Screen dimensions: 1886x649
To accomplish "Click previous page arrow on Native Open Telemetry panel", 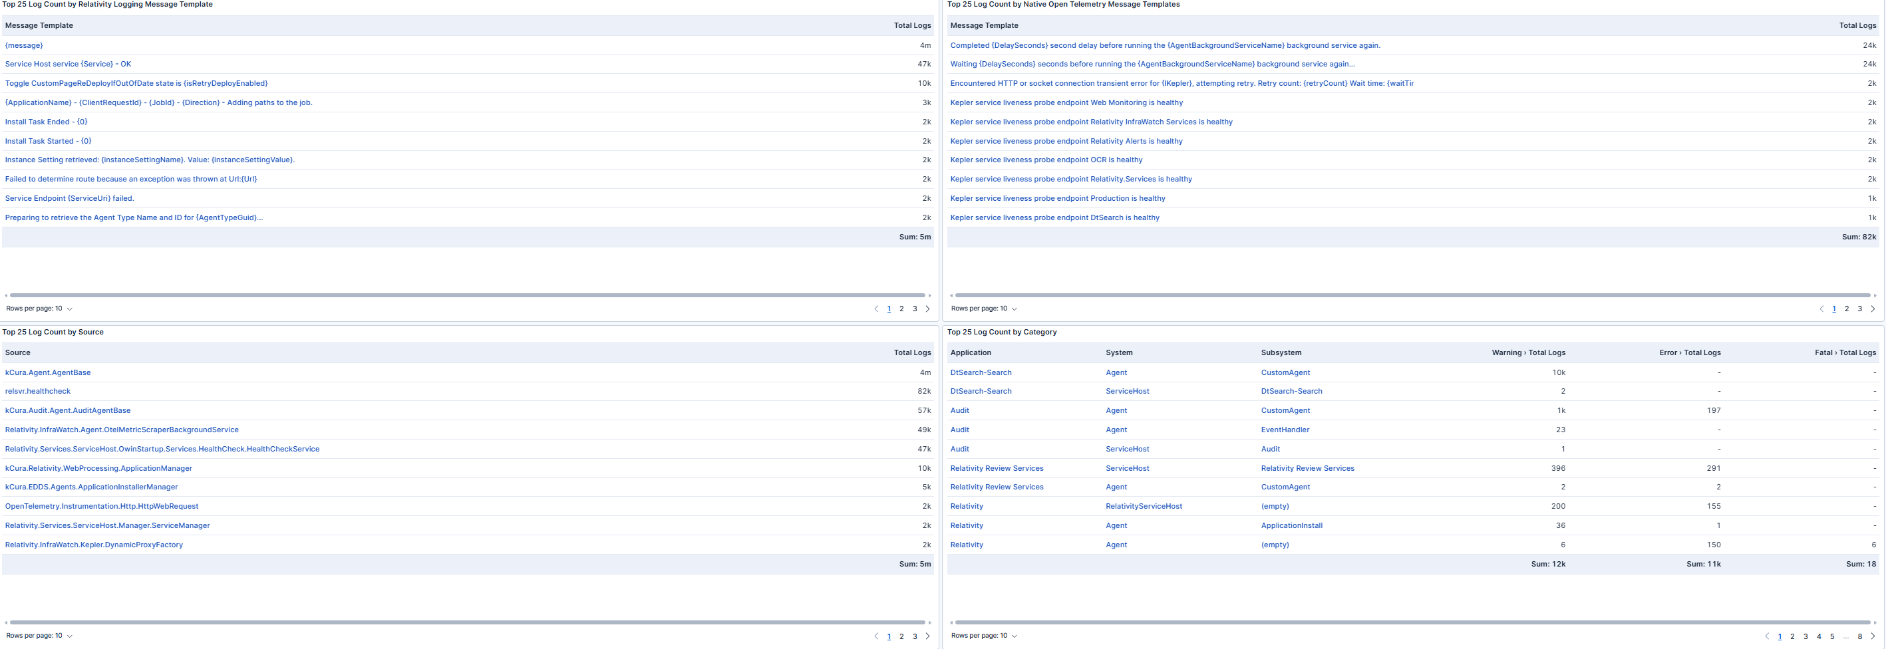I will [x=1821, y=308].
